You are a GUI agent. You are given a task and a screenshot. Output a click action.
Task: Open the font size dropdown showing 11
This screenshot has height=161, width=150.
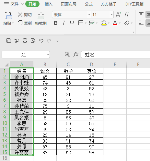[x=111, y=15]
